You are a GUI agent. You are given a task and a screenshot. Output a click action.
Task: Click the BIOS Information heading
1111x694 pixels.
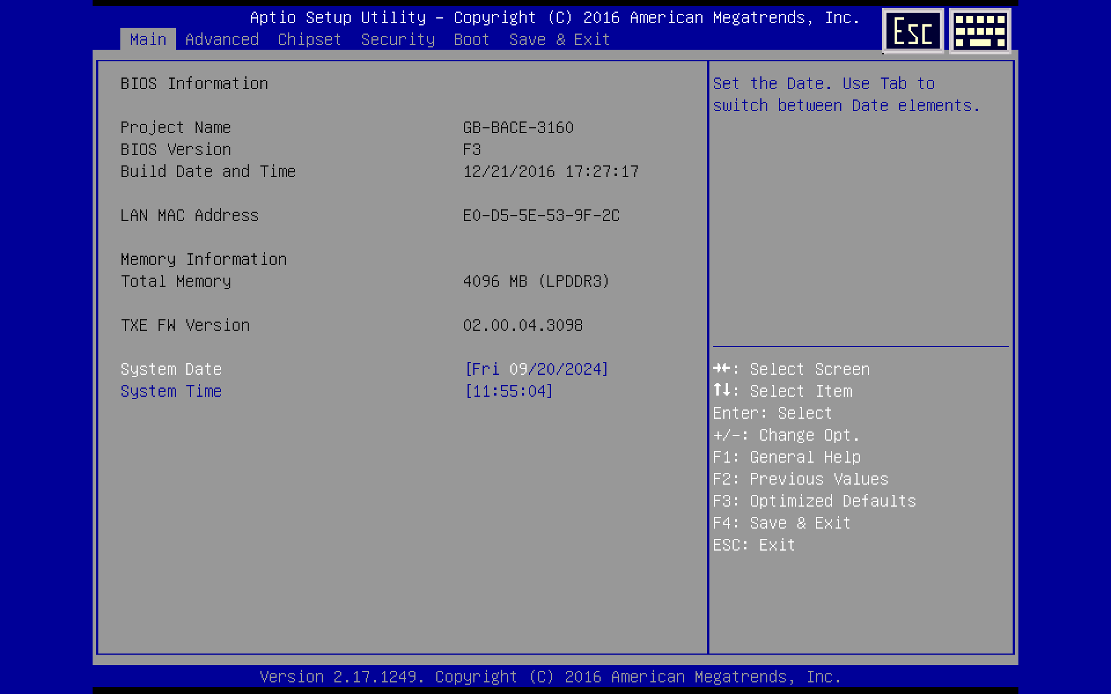[x=194, y=83]
